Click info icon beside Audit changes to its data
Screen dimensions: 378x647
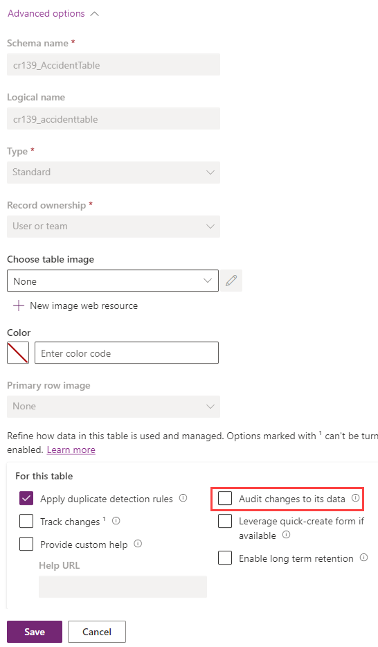(x=355, y=498)
